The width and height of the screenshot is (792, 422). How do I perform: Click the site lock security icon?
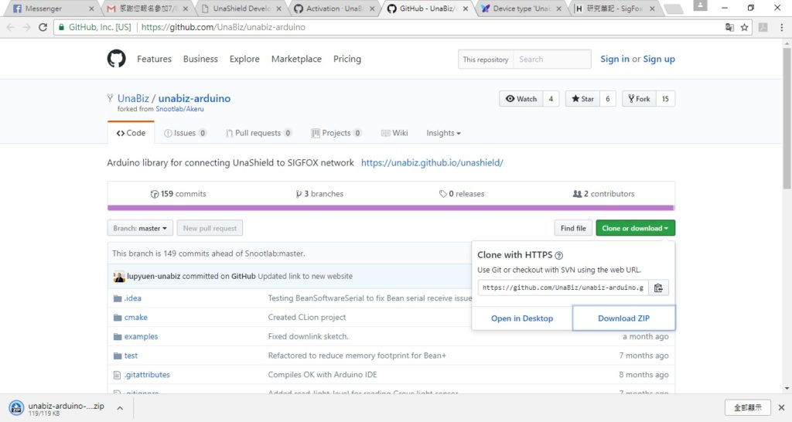[x=60, y=27]
